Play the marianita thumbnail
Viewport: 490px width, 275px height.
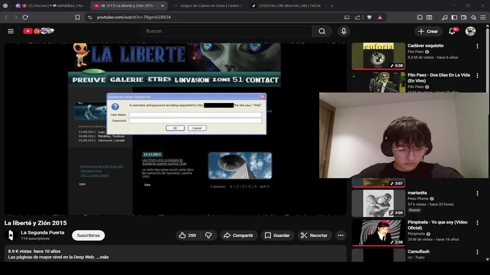pos(378,203)
